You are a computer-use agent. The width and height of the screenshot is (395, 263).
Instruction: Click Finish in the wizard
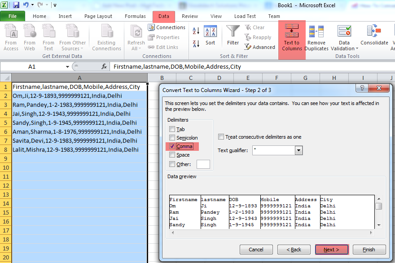[369, 250]
